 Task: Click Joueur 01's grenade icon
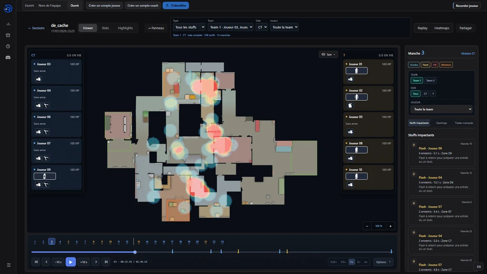[351, 79]
